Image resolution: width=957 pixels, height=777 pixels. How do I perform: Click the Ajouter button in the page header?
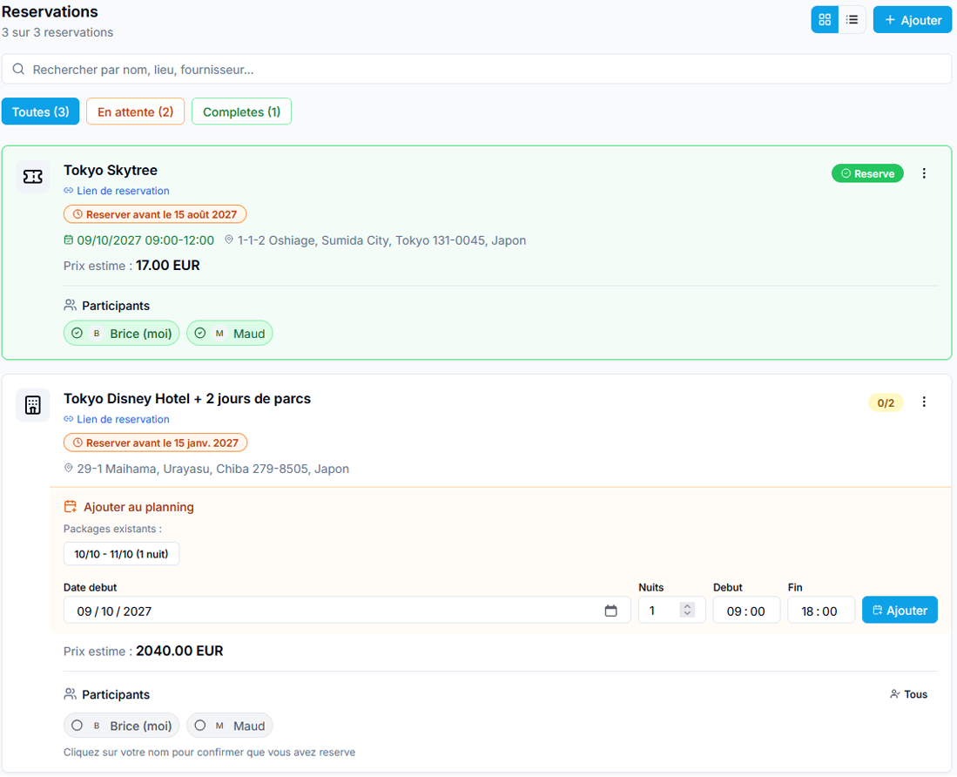point(913,19)
